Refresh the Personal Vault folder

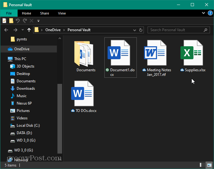[x=141, y=30]
